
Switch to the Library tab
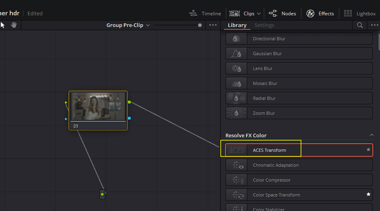tap(237, 25)
